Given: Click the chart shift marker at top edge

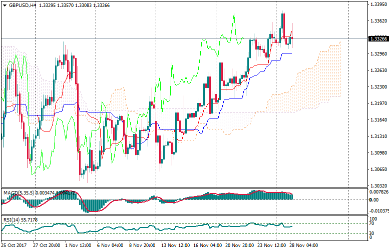Looking at the screenshot, I should click(348, 3).
